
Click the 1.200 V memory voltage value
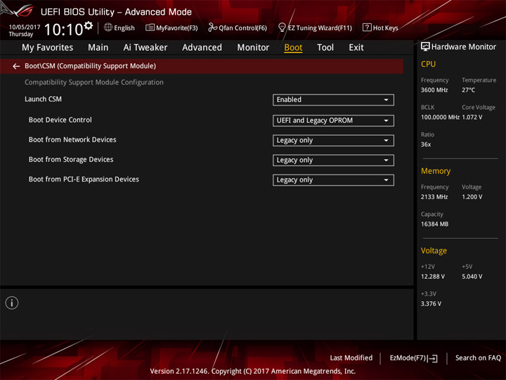472,197
